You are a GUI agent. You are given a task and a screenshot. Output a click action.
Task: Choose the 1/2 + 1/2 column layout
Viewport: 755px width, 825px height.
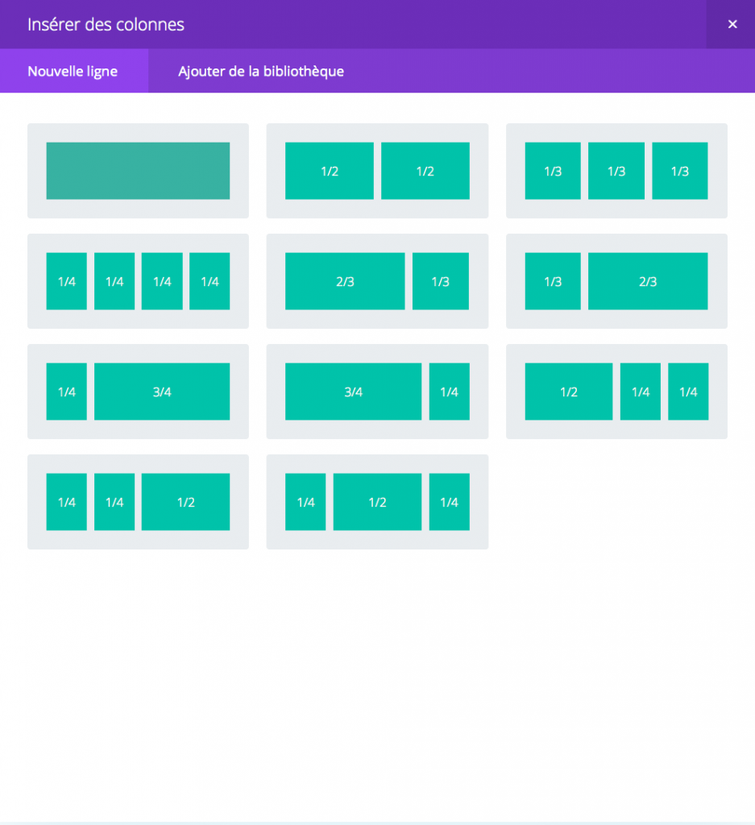377,171
